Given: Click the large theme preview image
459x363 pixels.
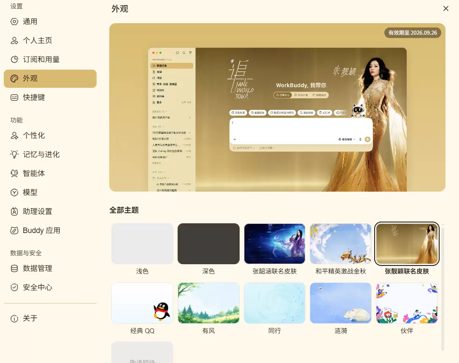Looking at the screenshot, I should click(277, 108).
